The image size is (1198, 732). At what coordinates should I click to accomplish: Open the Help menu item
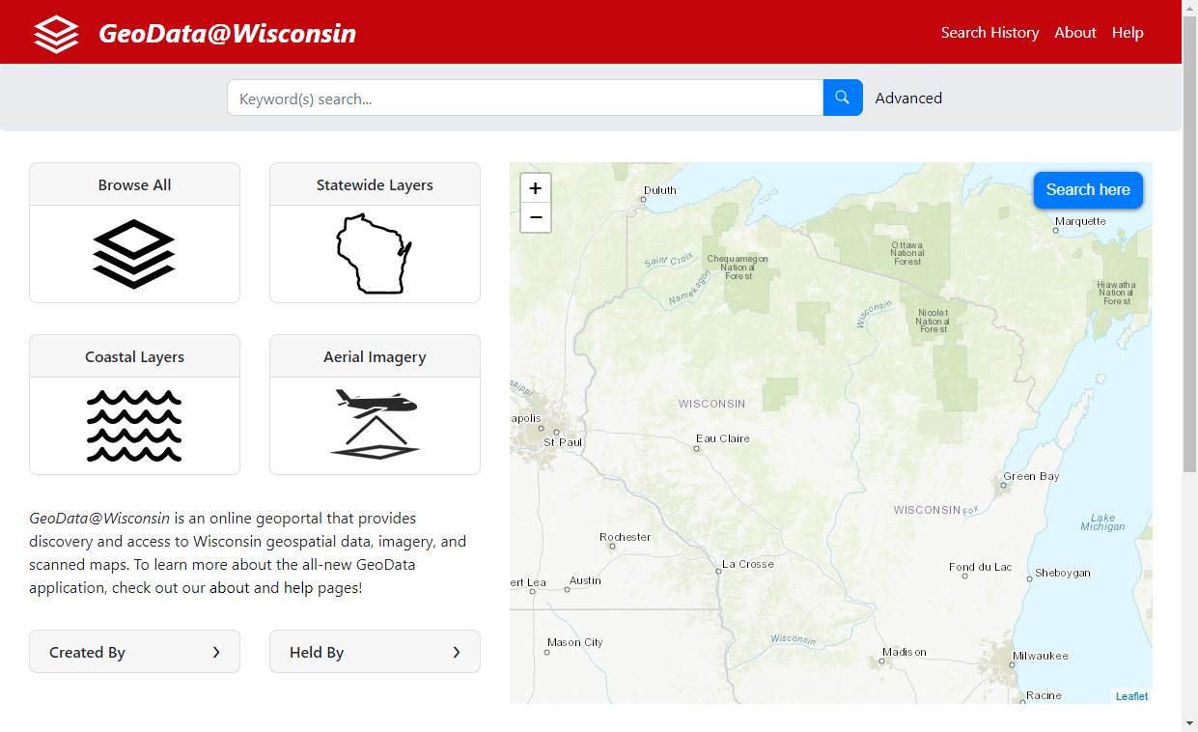click(1127, 33)
